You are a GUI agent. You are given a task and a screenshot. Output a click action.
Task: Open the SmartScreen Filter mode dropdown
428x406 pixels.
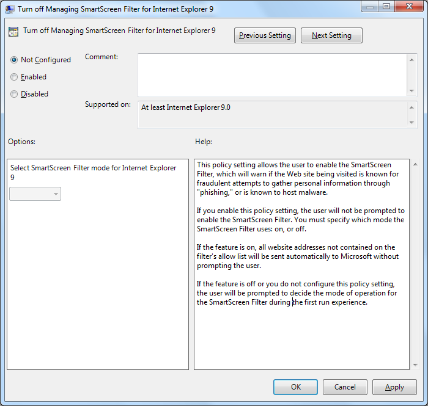tap(35, 194)
